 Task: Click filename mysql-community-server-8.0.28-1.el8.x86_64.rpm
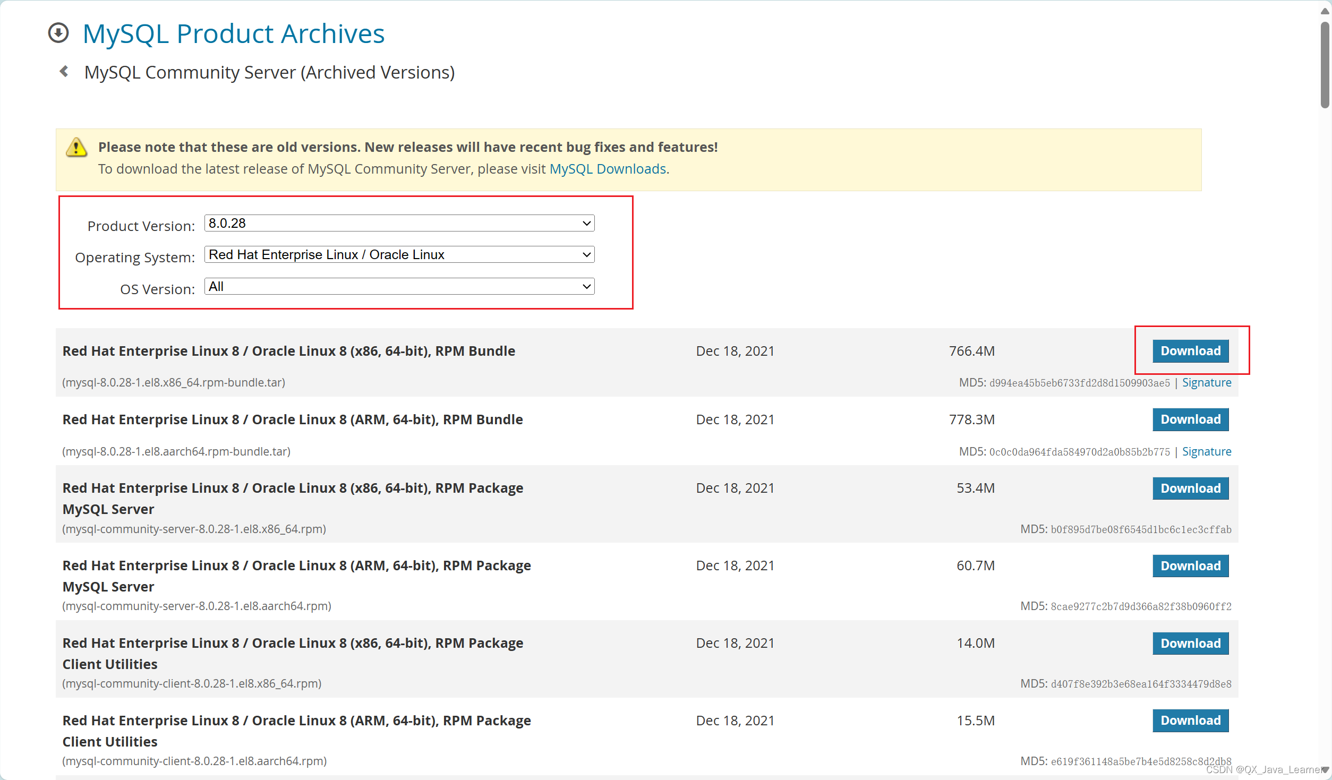[x=194, y=529]
